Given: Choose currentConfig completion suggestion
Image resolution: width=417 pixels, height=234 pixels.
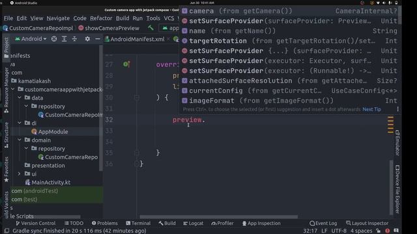Looking at the screenshot, I should click(289, 91).
